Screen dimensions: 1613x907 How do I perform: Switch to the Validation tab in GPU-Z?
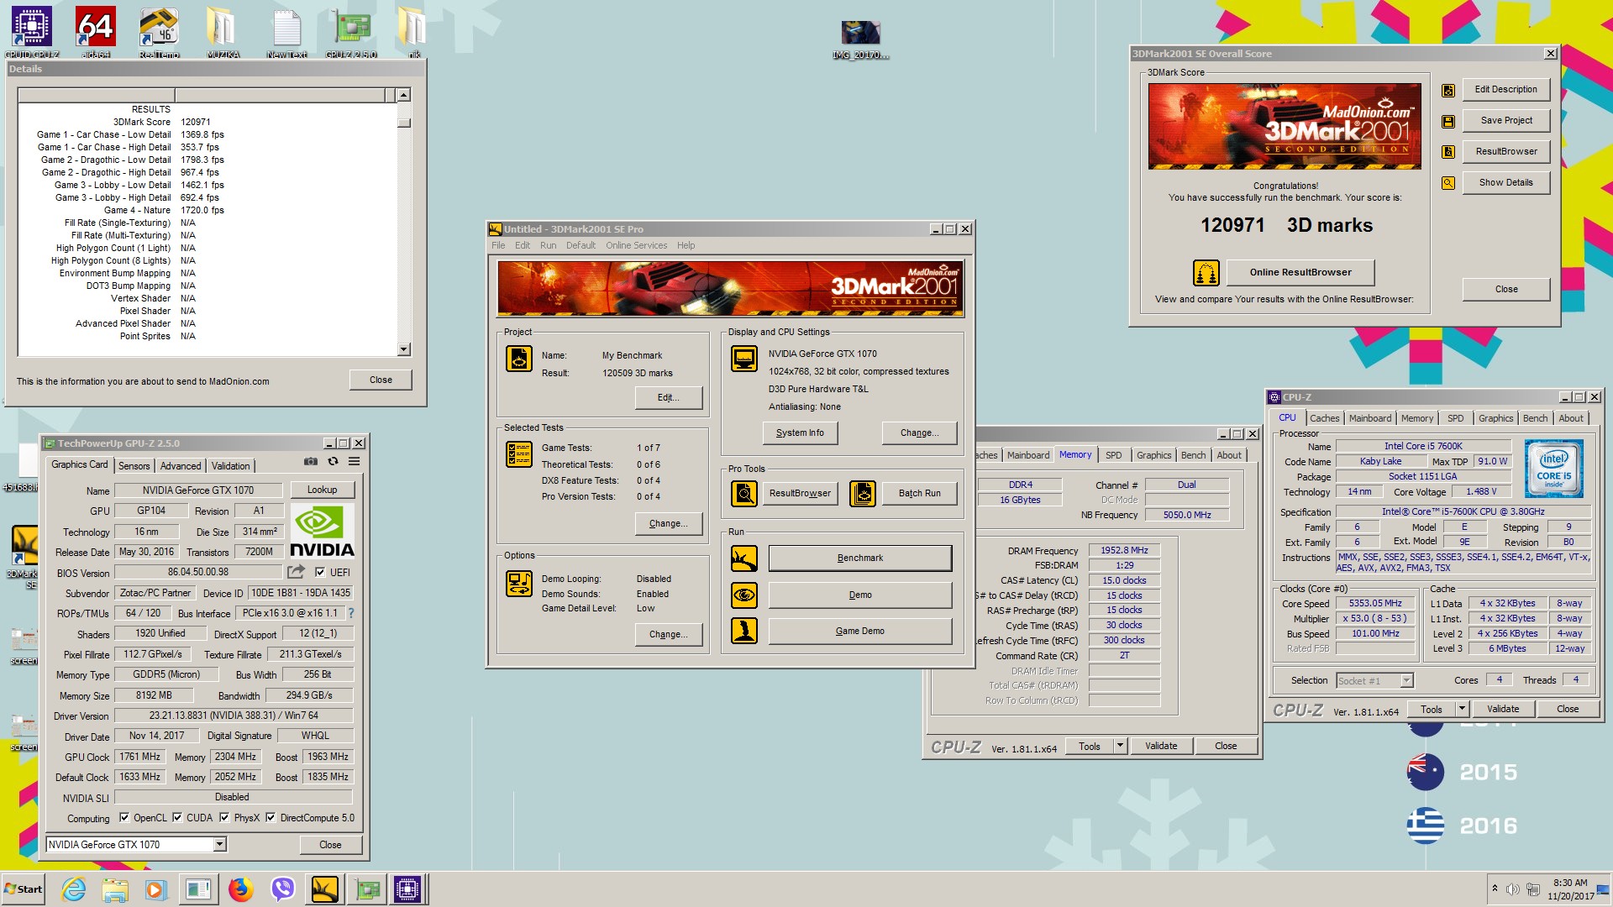point(230,465)
